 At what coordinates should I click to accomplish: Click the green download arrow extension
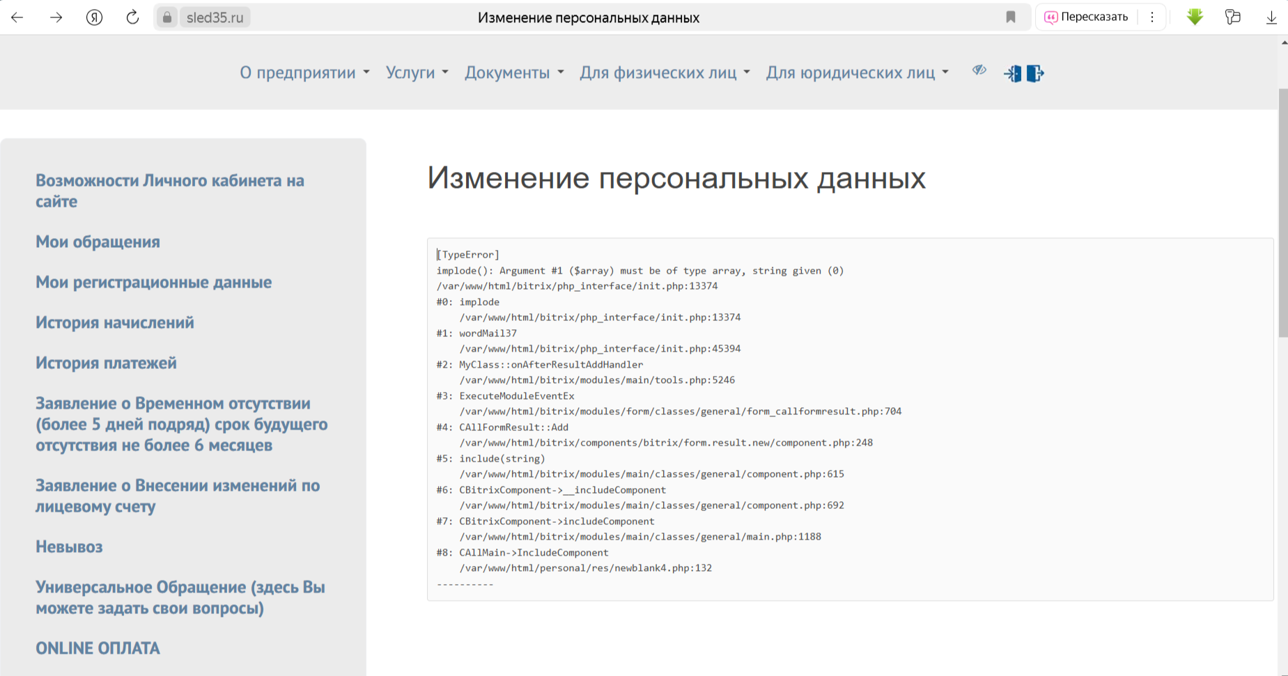click(1195, 17)
